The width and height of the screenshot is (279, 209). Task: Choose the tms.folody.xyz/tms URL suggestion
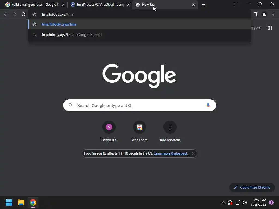pos(139,24)
